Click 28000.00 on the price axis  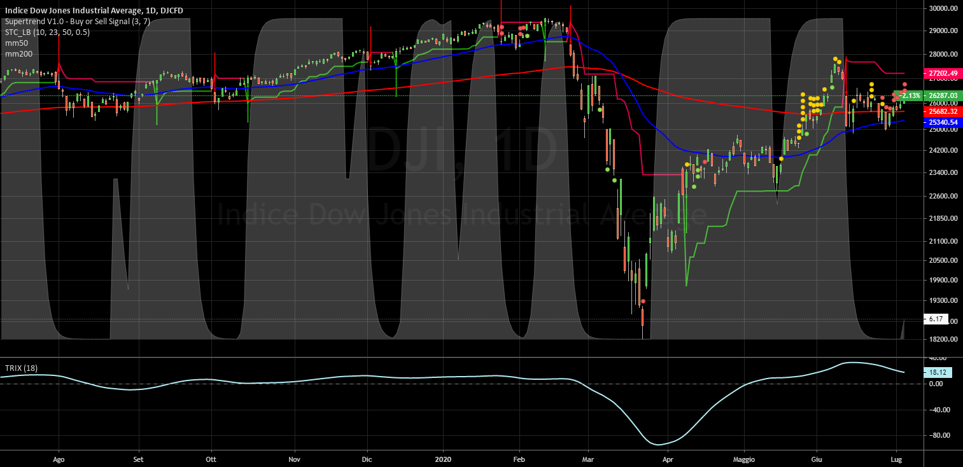[943, 55]
